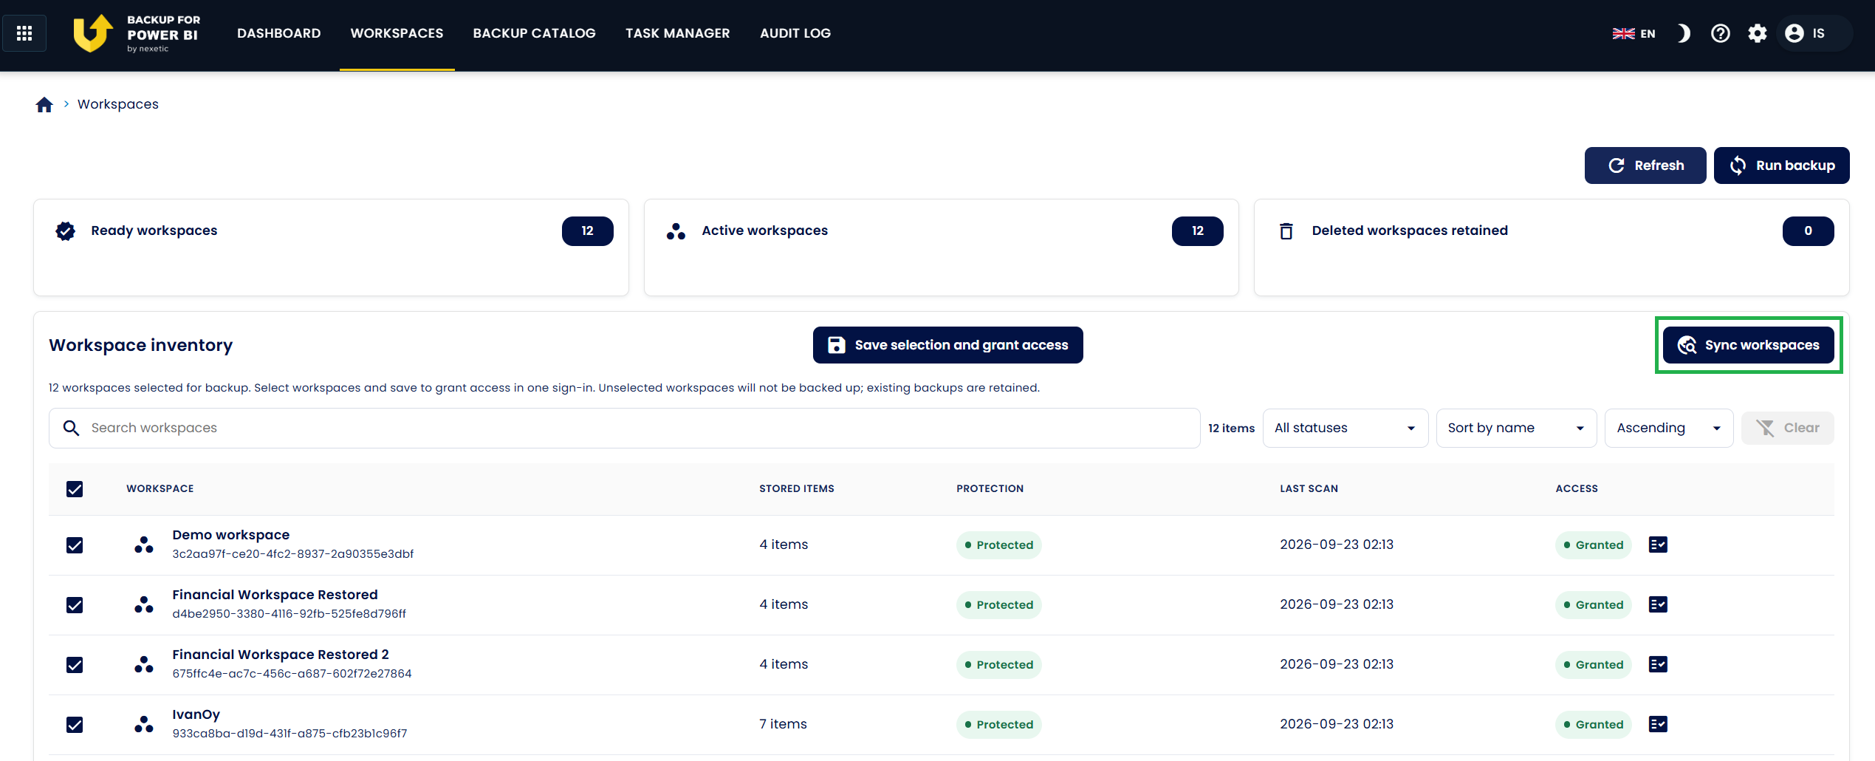Open the All statuses filter dropdown
The image size is (1875, 761).
[1346, 428]
